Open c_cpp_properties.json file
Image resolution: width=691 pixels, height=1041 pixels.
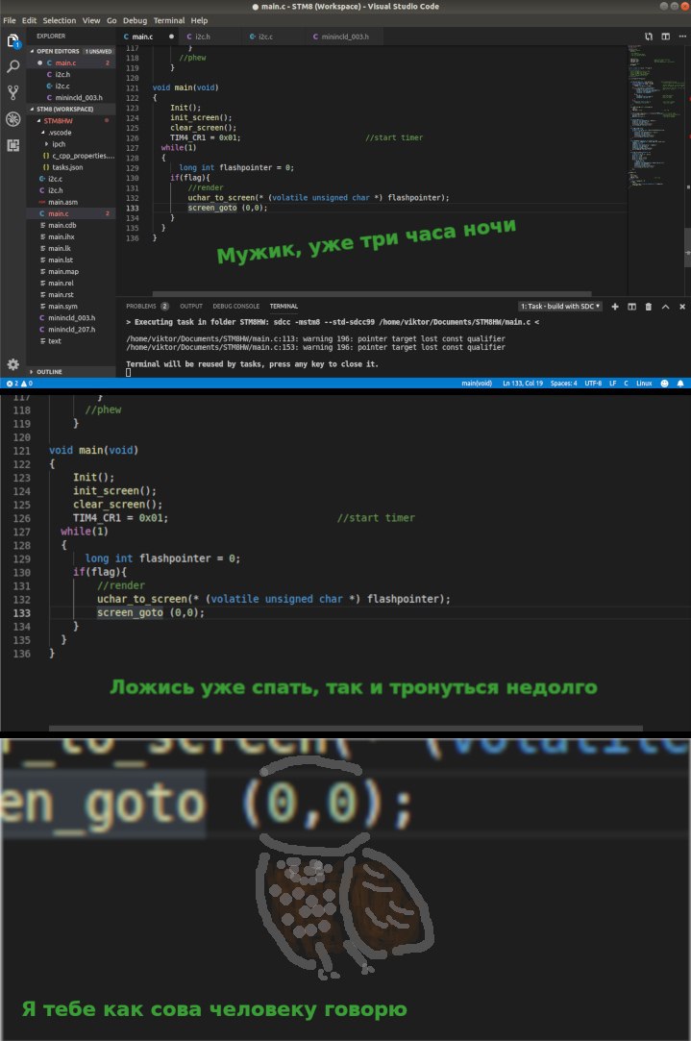71,156
